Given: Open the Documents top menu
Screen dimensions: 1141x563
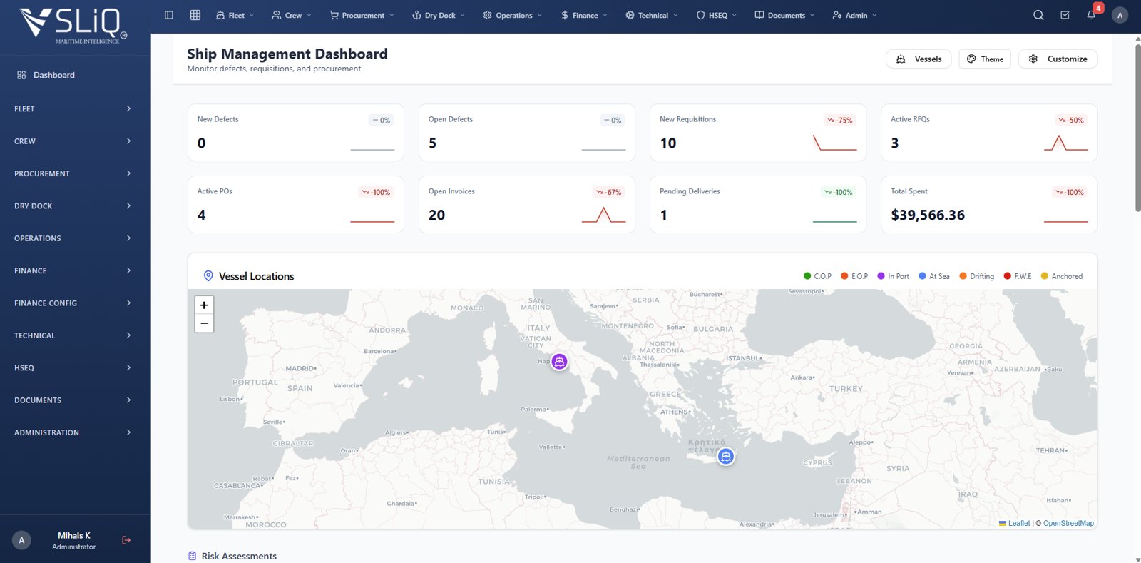Looking at the screenshot, I should (x=785, y=15).
